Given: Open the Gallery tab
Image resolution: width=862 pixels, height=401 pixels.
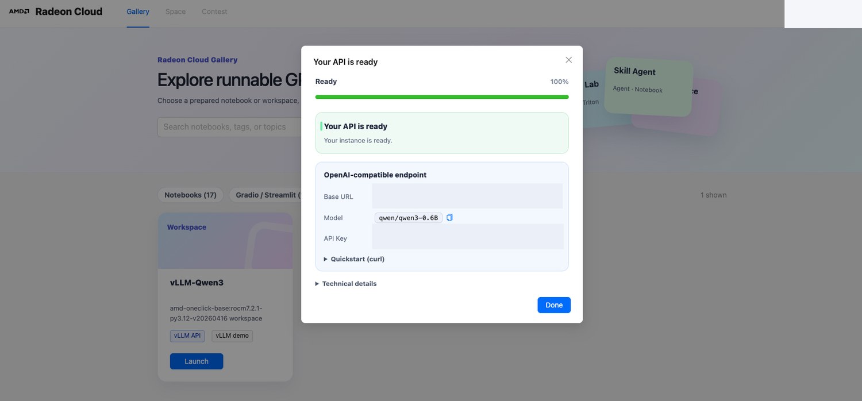Looking at the screenshot, I should (x=138, y=11).
